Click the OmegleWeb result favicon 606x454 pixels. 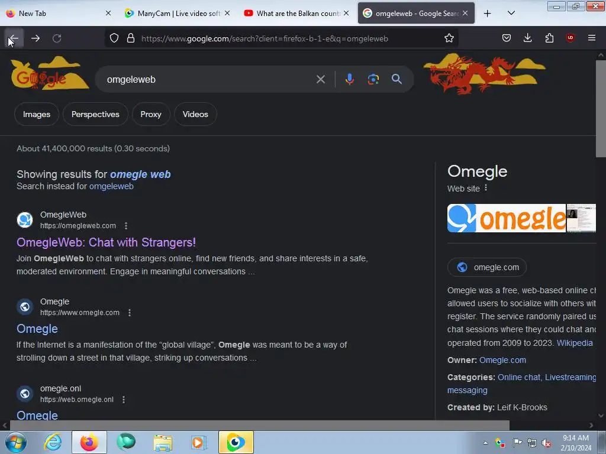(x=25, y=220)
